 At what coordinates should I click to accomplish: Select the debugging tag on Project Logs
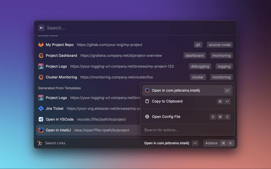[200, 66]
